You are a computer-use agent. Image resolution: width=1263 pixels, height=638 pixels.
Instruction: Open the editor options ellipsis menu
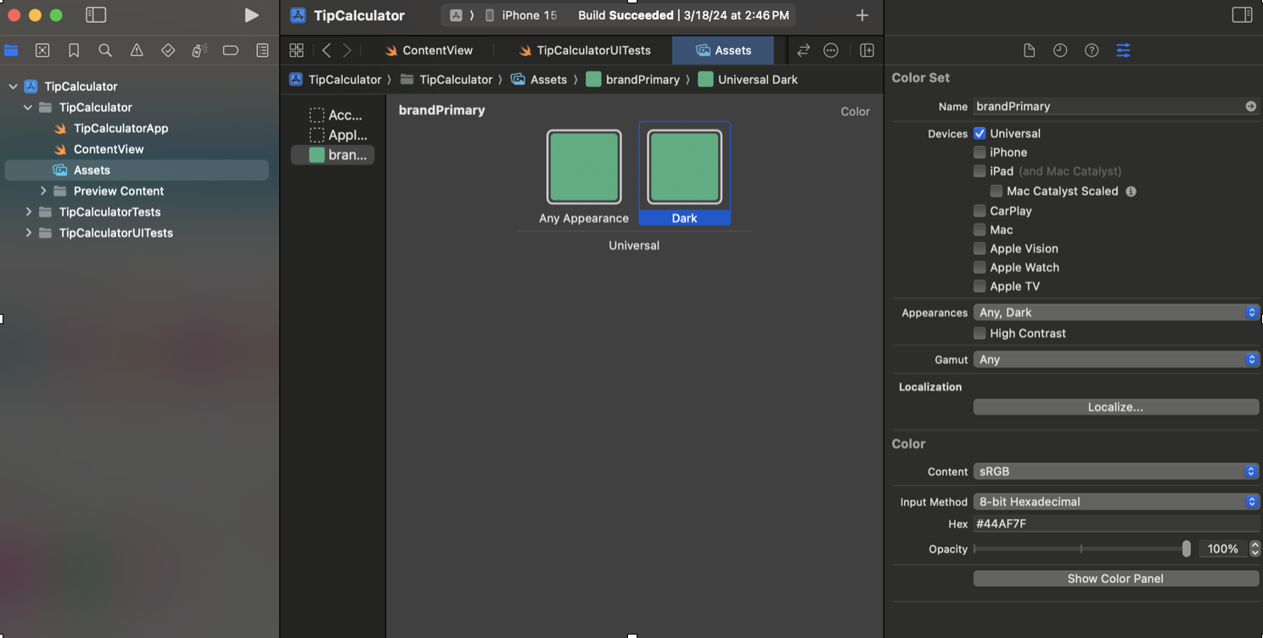click(831, 51)
